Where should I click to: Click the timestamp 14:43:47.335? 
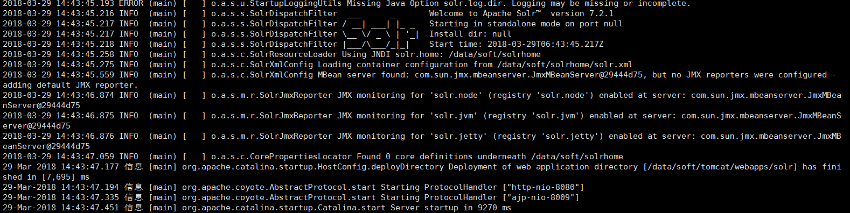[x=90, y=197]
